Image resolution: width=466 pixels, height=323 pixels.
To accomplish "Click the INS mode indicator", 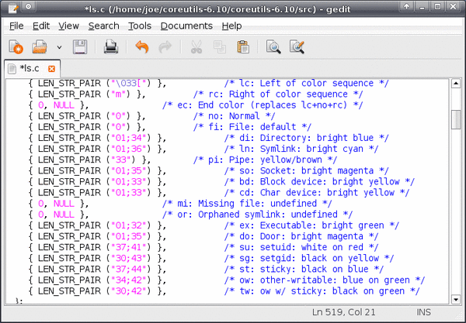I will tap(423, 312).
